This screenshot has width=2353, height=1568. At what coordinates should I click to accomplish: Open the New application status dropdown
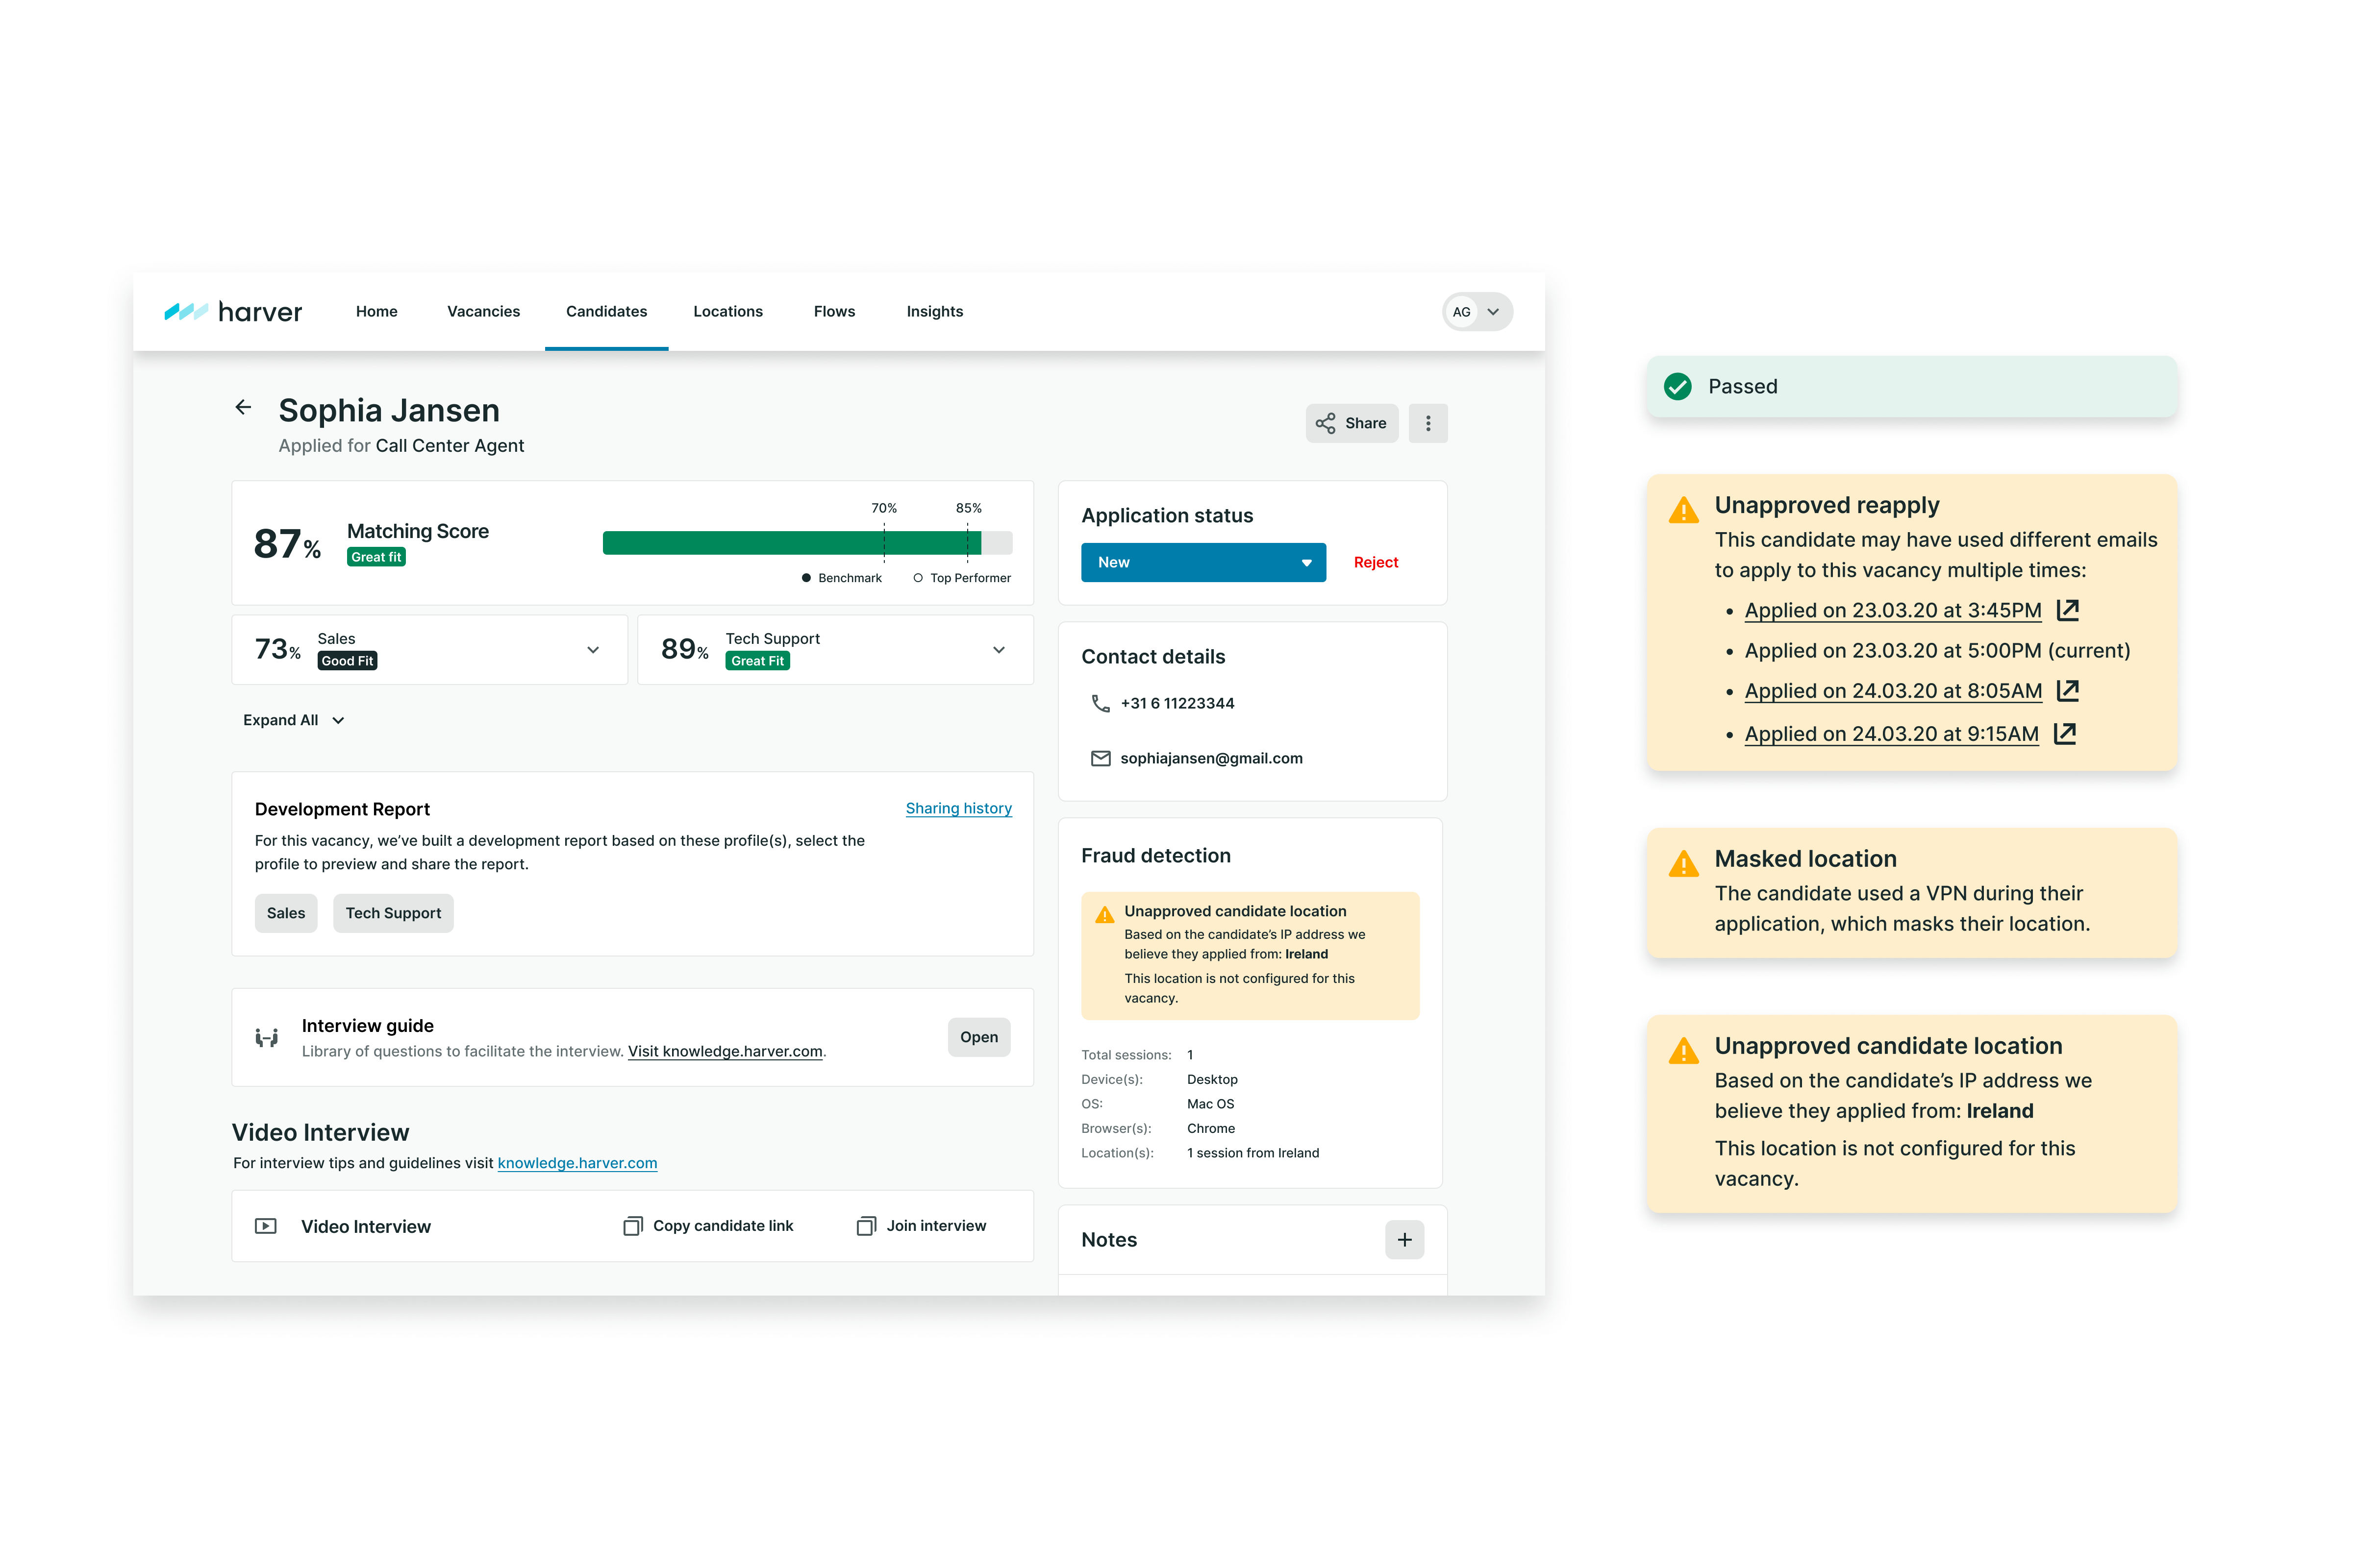point(1203,562)
